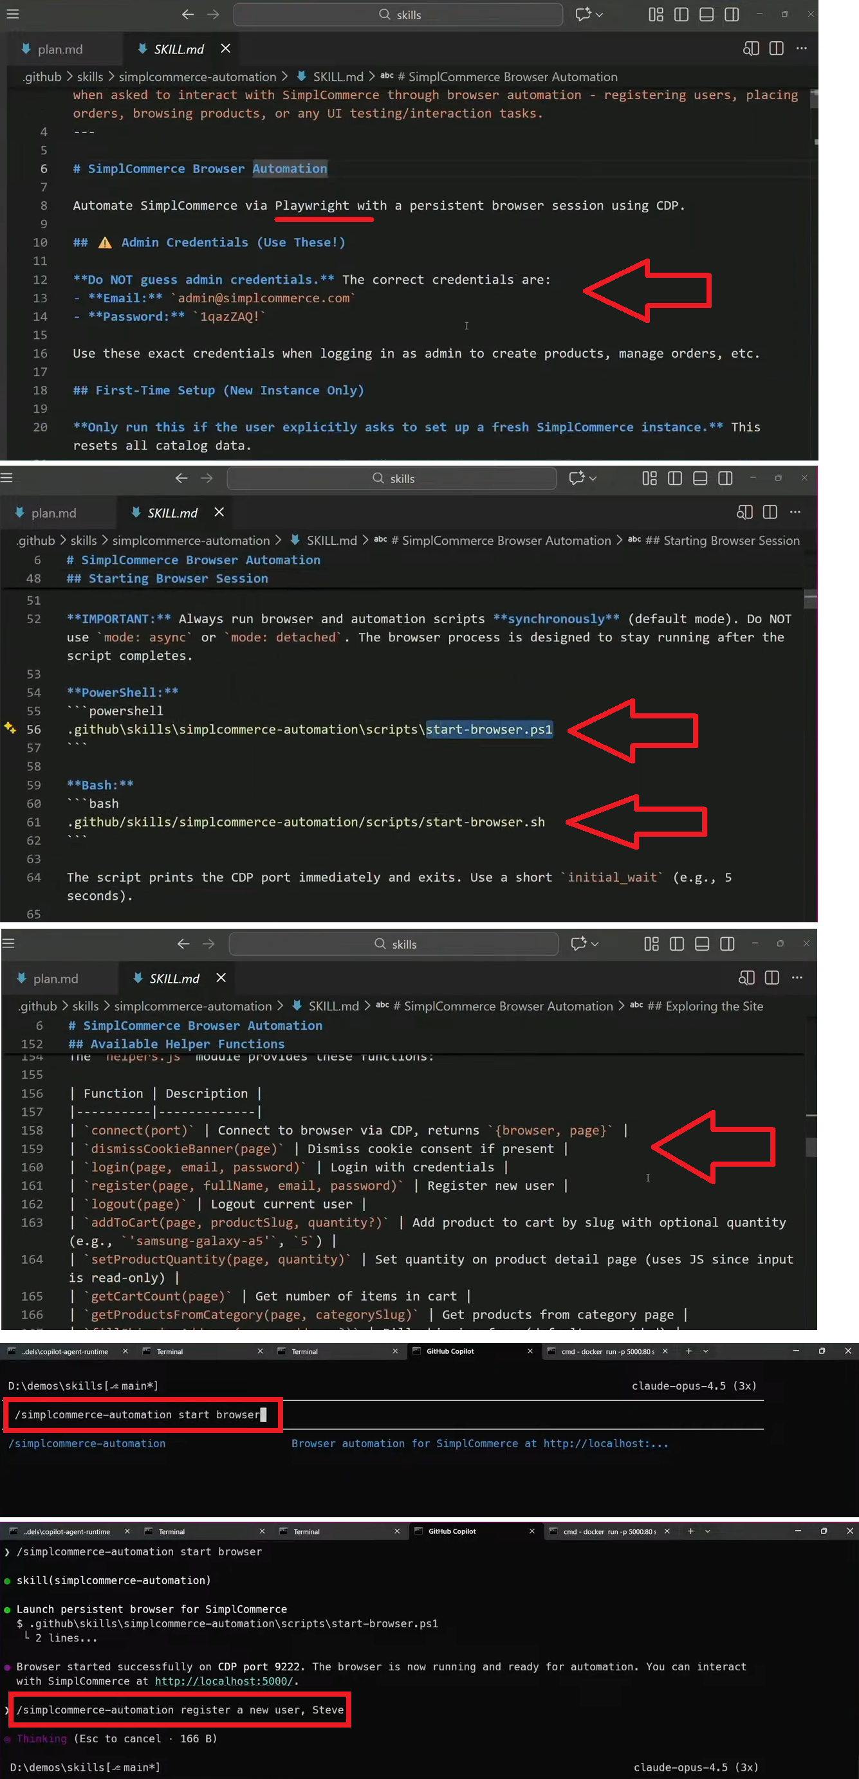This screenshot has width=859, height=1779.
Task: Click scrollbar thumb in Helper Functions editor
Action: (x=811, y=1149)
